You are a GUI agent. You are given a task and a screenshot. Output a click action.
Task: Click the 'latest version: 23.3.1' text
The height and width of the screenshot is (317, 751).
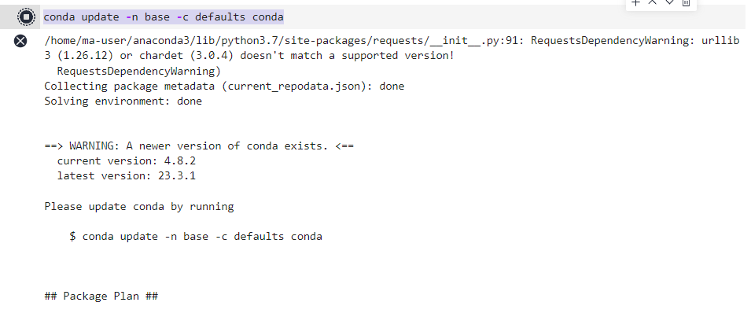pyautogui.click(x=126, y=175)
